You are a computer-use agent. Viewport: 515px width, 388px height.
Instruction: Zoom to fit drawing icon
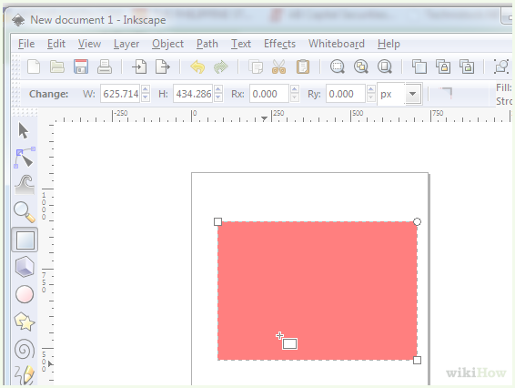click(361, 66)
